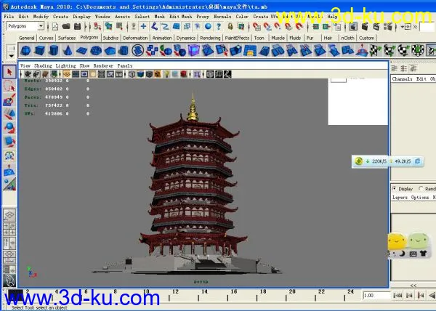Open the viewport Shading menu
Image resolution: width=436 pixels, height=311 pixels.
43,65
